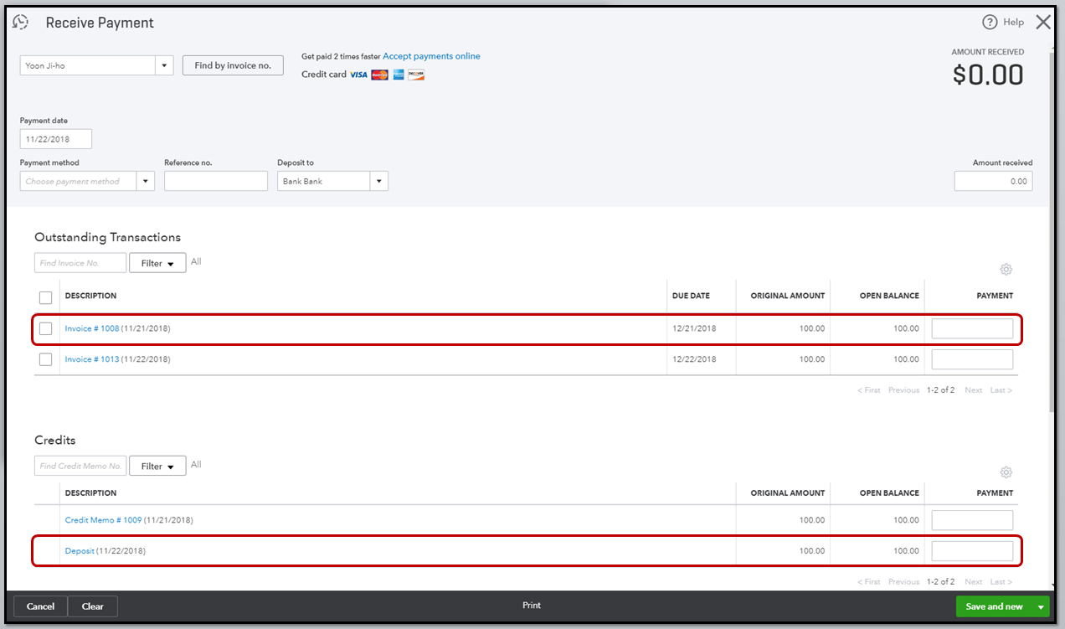Open Credits table gear settings
1065x629 pixels.
1006,472
